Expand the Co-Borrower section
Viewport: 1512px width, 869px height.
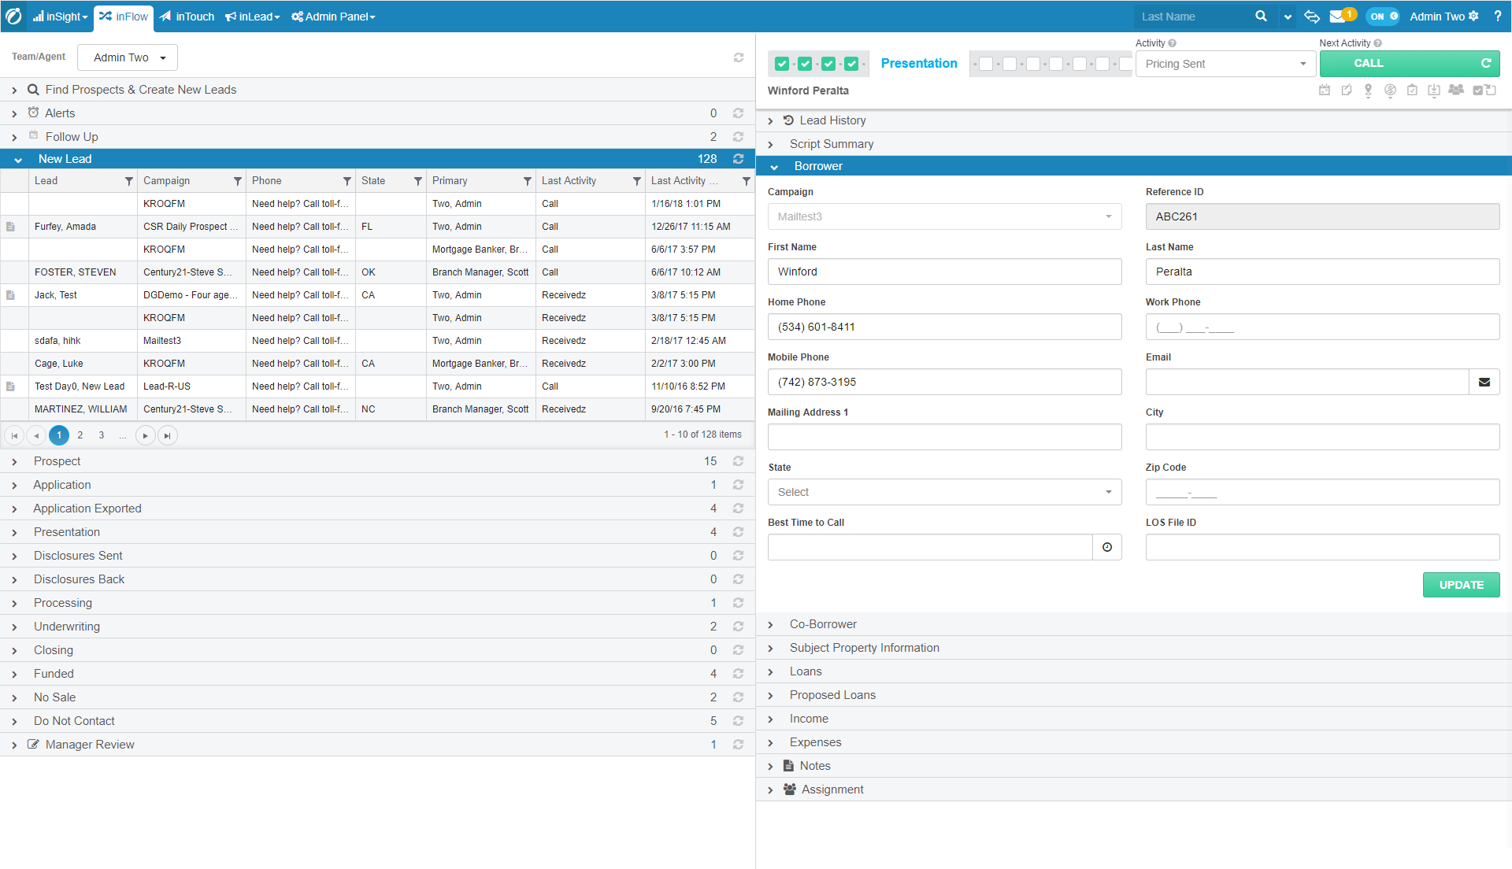coord(823,624)
